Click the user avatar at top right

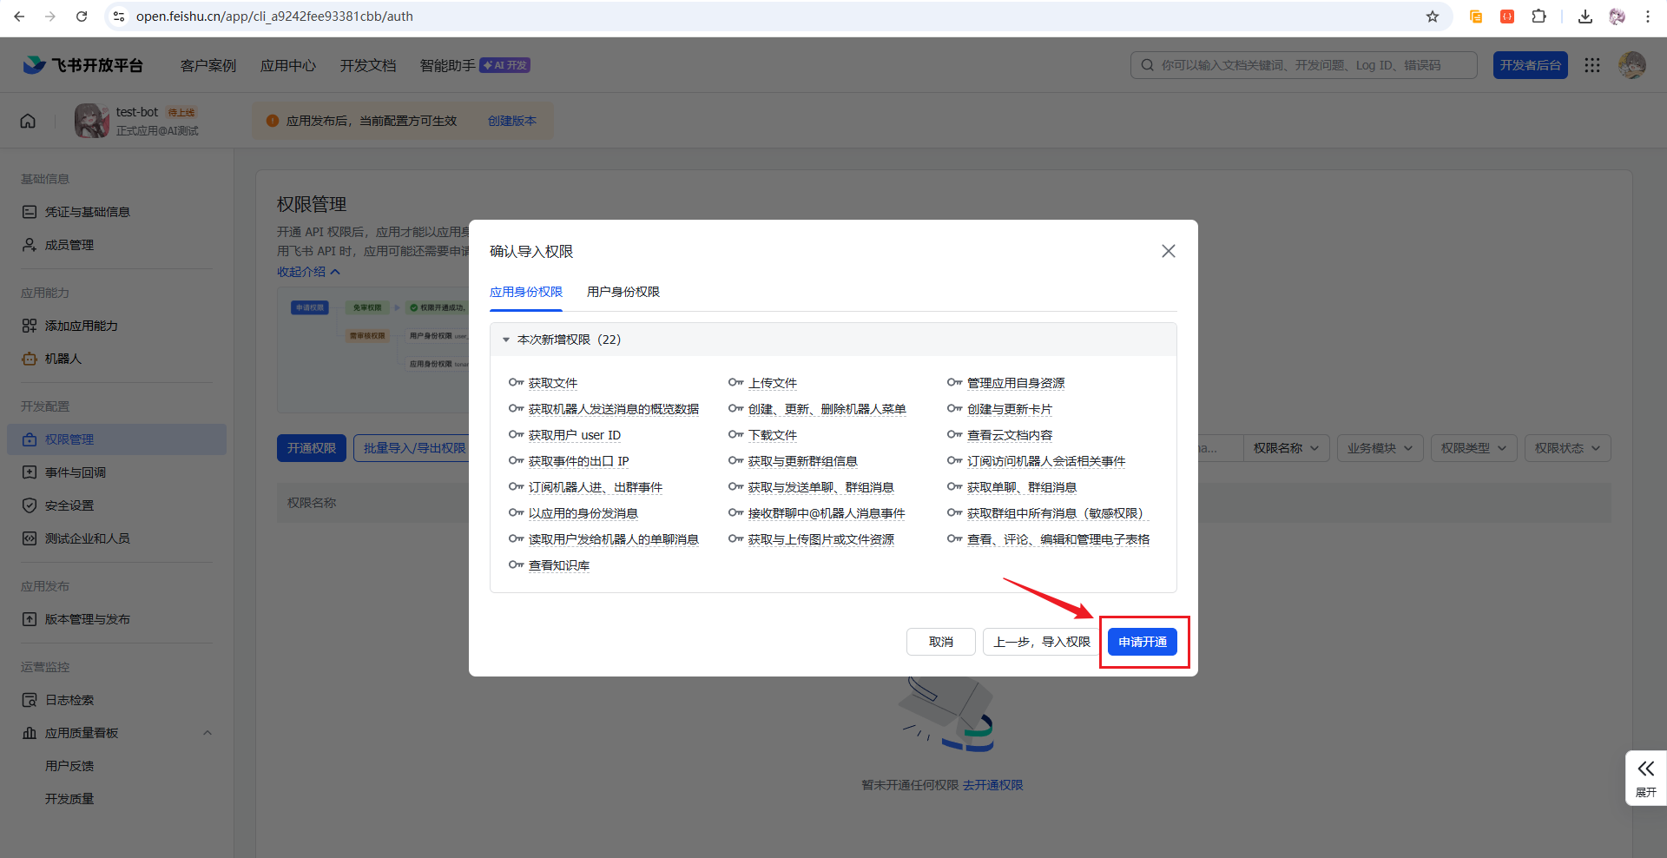point(1631,65)
